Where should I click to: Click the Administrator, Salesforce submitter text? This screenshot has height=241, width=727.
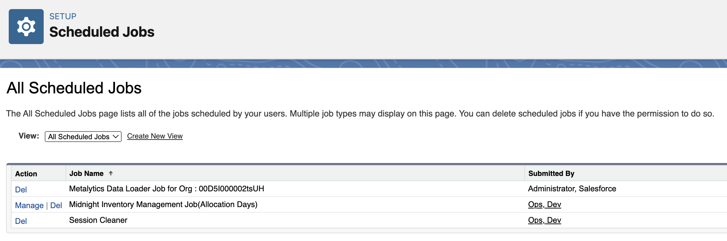(572, 189)
